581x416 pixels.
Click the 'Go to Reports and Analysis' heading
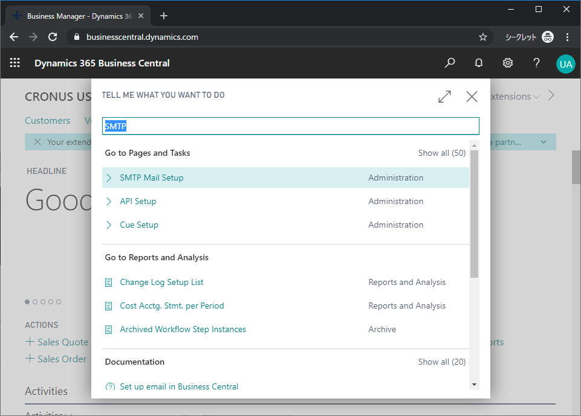157,257
